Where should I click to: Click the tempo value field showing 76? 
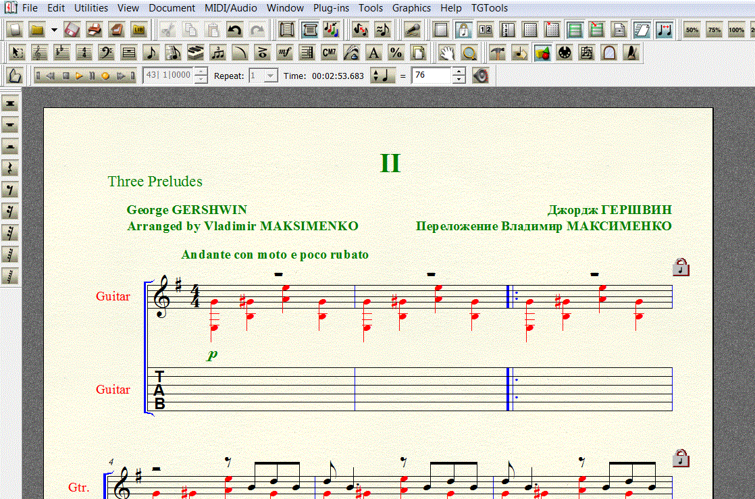click(x=432, y=76)
